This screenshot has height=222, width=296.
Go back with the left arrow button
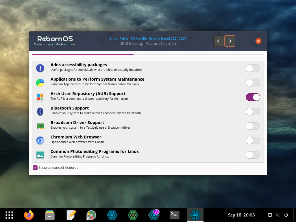219,41
